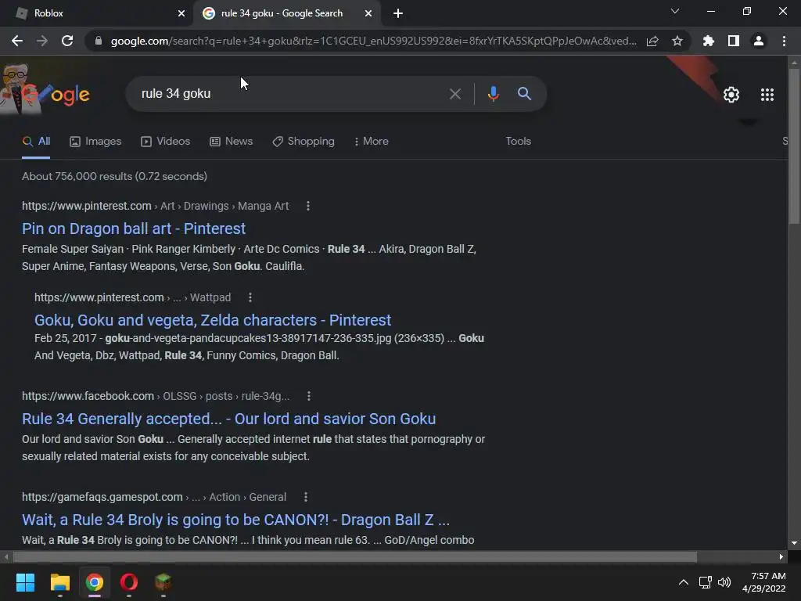
Task: Click the facebook.com OLSSG posts breadcrumb
Action: point(156,396)
